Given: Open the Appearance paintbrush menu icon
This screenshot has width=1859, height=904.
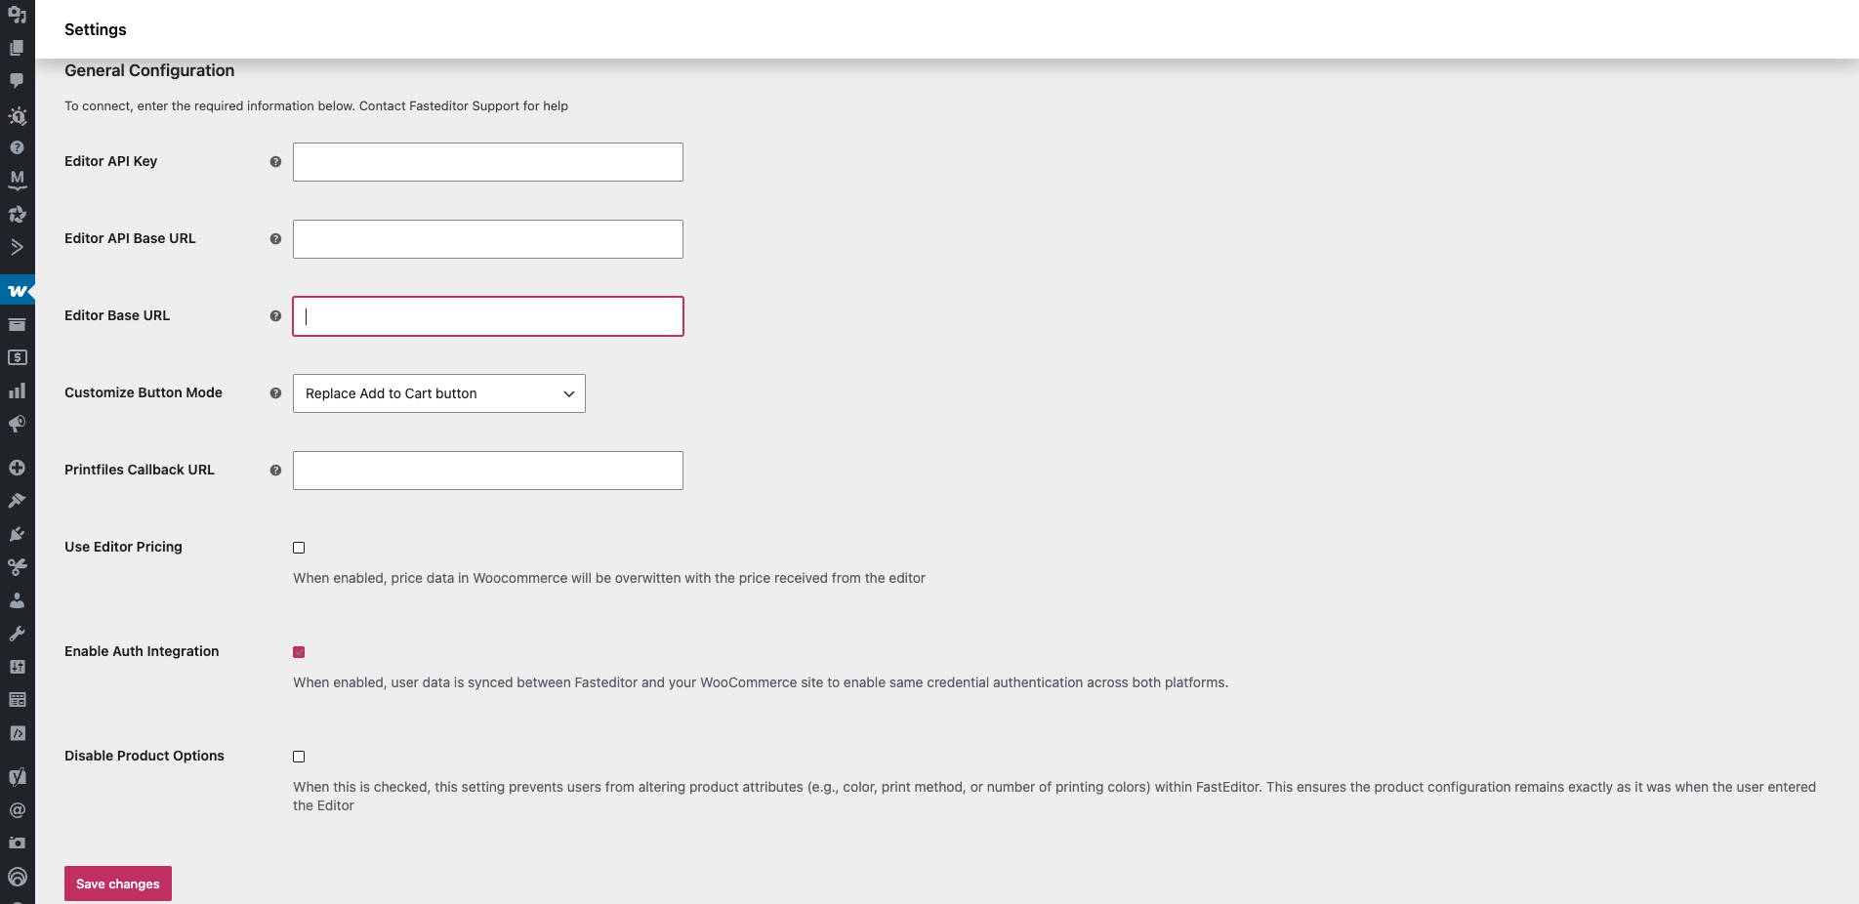Looking at the screenshot, I should click(17, 501).
